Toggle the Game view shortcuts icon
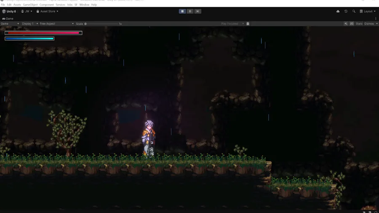The width and height of the screenshot is (379, 213). 352,24
